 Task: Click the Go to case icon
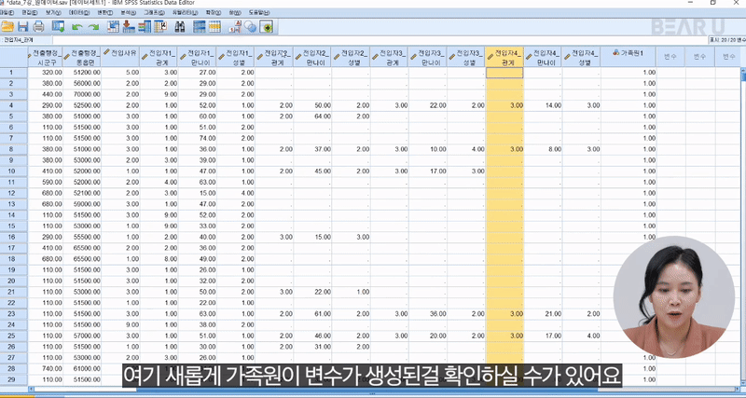pos(113,27)
